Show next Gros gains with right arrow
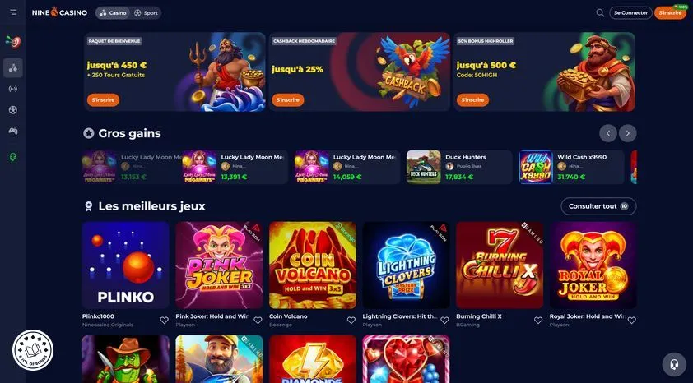 (x=628, y=133)
